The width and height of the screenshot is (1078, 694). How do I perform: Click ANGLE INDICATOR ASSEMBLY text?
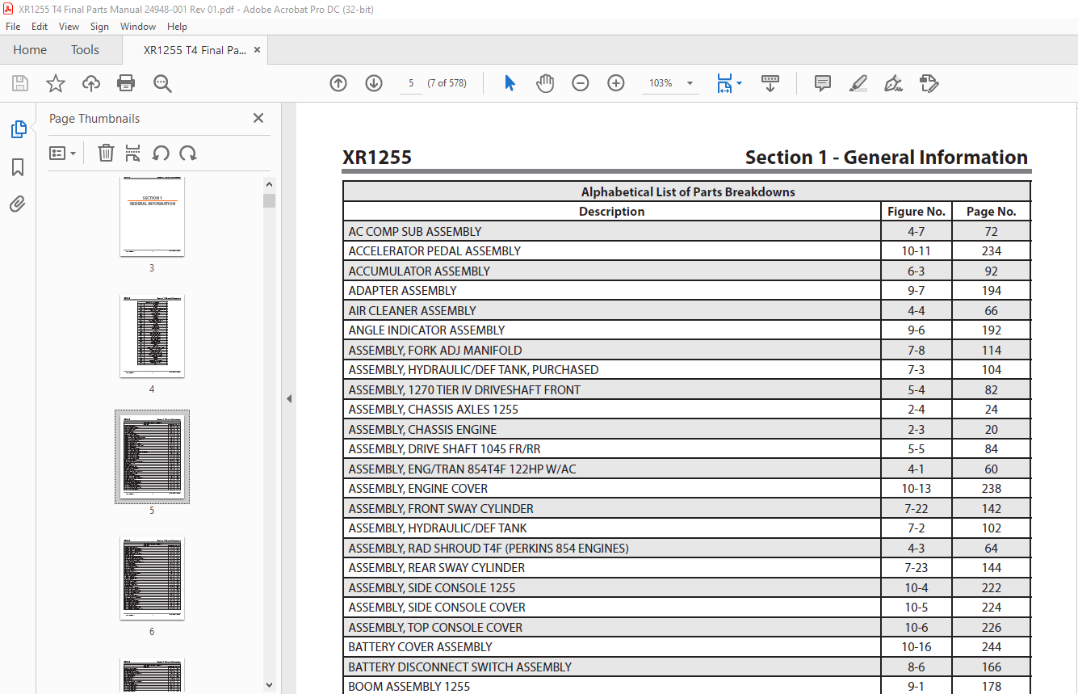426,330
